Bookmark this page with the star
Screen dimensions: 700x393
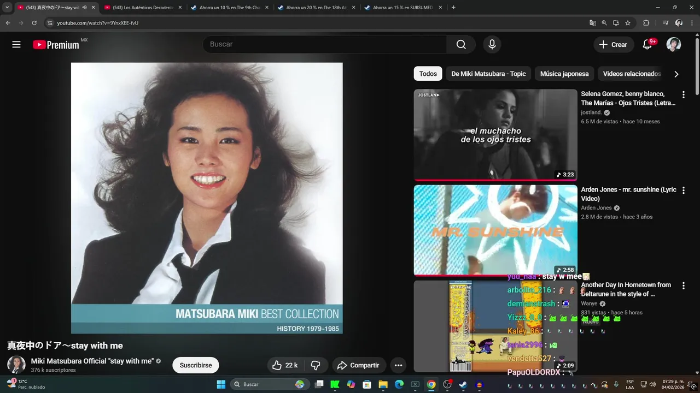click(628, 23)
